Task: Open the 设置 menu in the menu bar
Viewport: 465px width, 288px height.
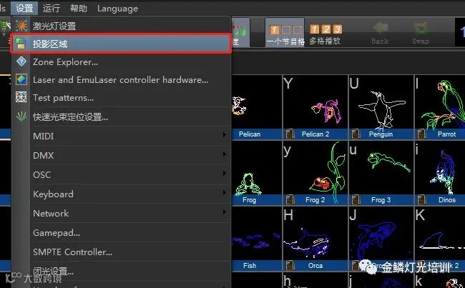Action: (24, 9)
